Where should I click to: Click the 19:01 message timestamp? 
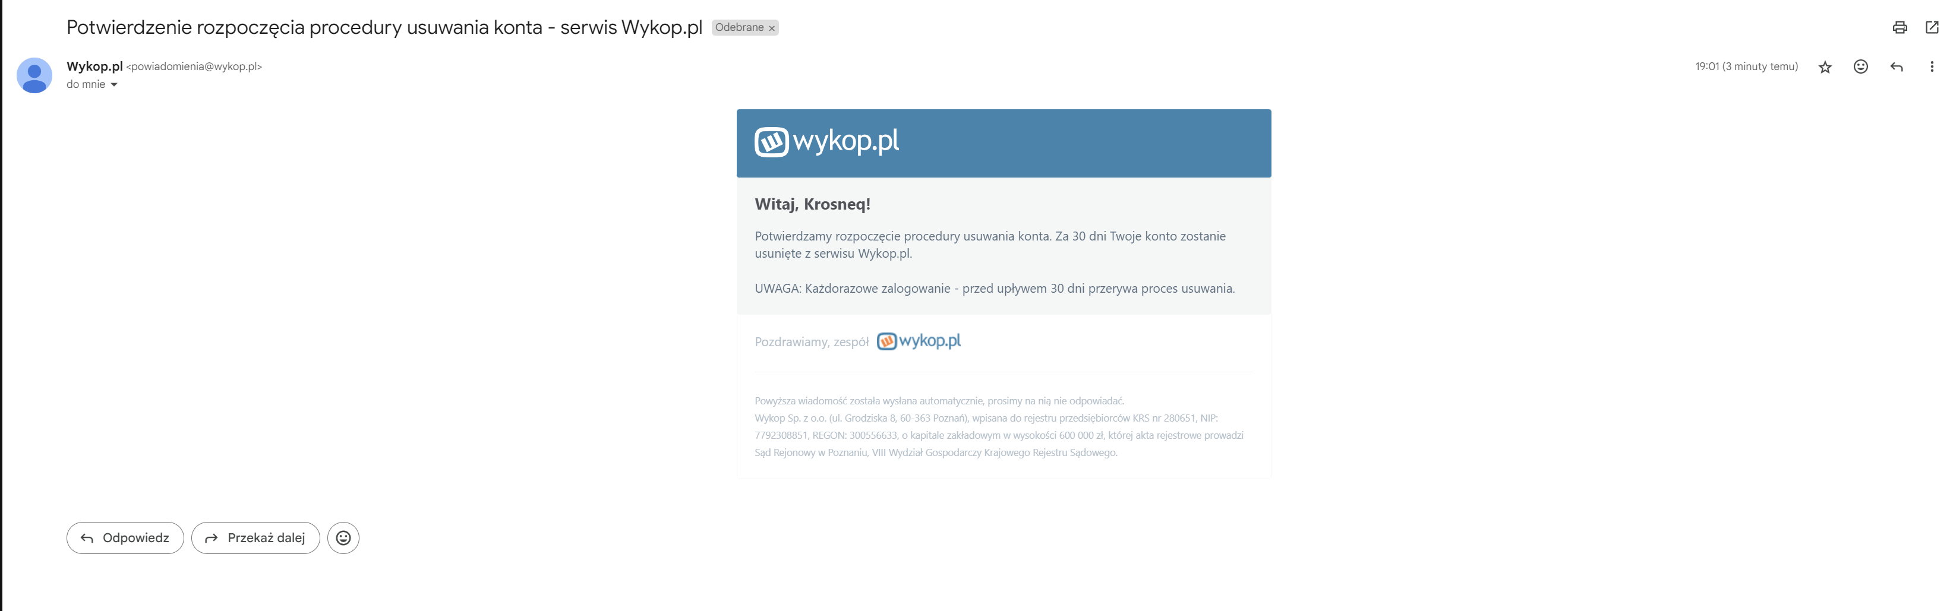point(1746,67)
